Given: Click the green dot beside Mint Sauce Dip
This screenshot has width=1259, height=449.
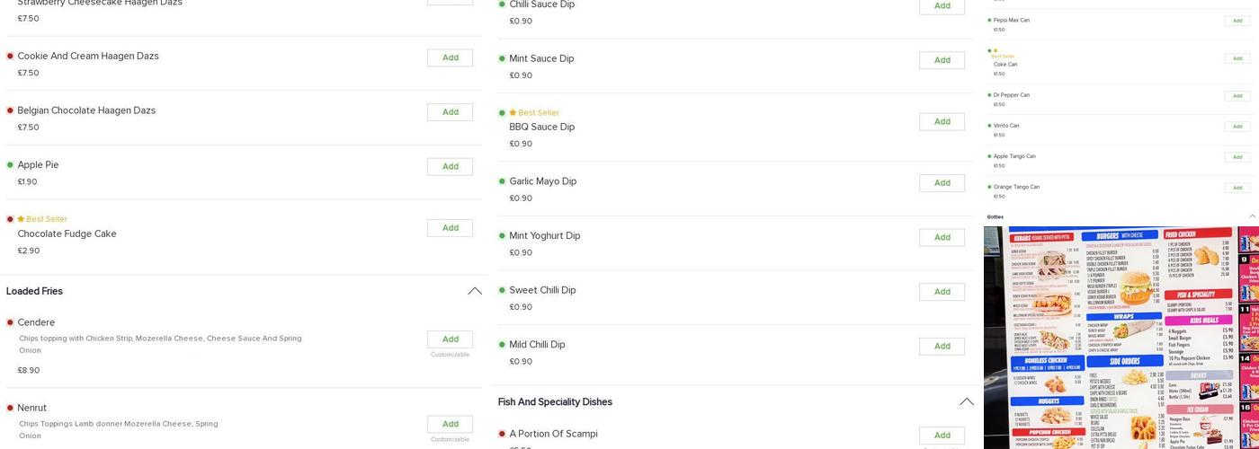Looking at the screenshot, I should click(502, 59).
